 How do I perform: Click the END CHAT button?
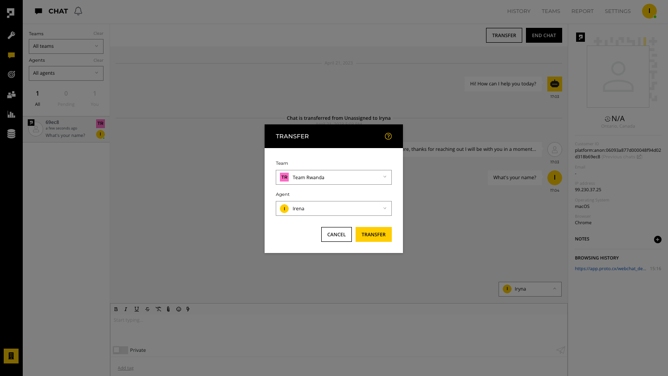click(x=544, y=35)
